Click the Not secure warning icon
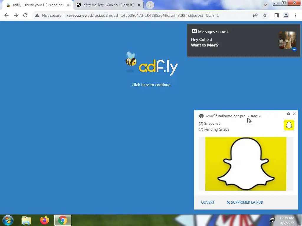The height and width of the screenshot is (226, 302). point(37,15)
